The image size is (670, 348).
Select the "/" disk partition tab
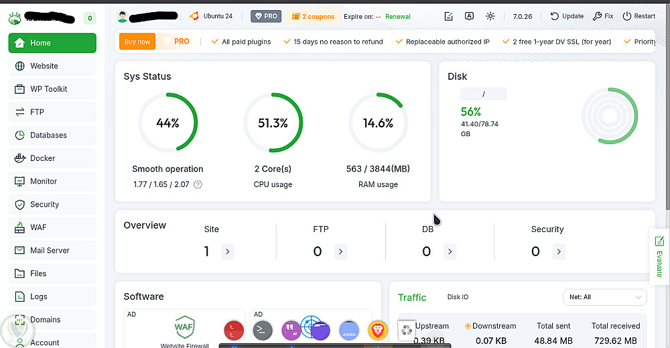[x=483, y=94]
